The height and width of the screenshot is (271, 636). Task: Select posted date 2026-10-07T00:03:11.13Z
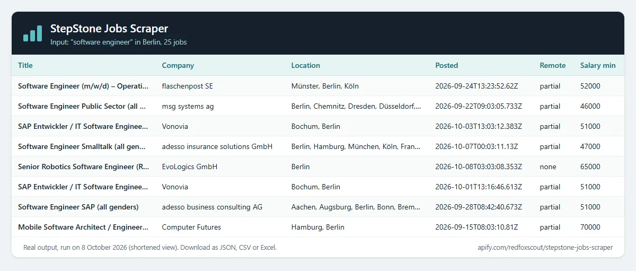click(477, 146)
